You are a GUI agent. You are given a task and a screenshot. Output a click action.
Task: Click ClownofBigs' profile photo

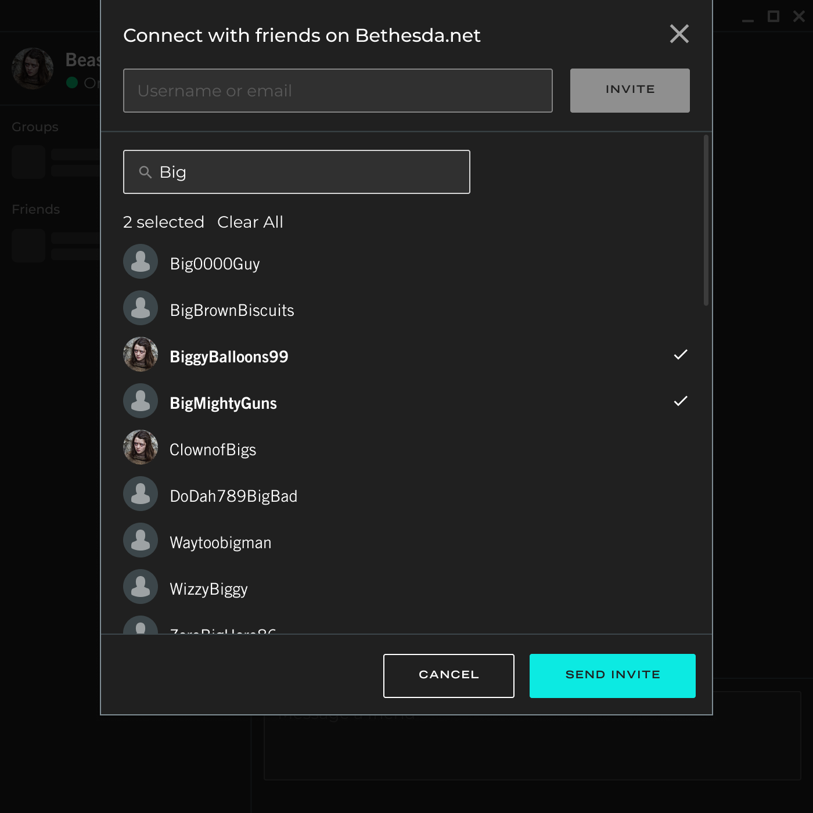click(x=141, y=447)
